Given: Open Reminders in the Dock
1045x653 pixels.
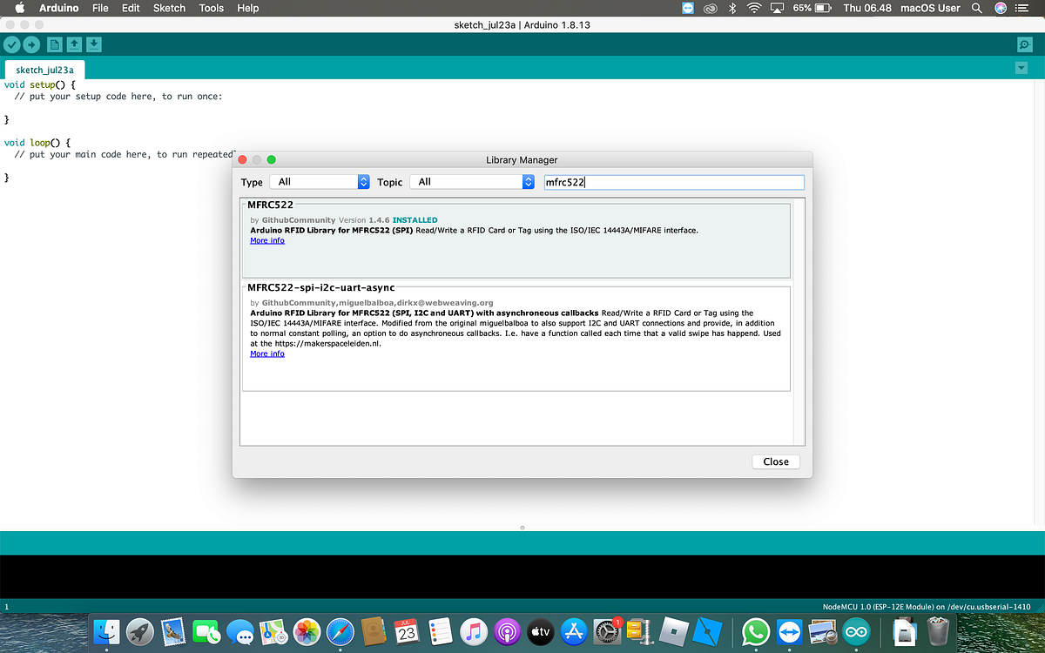Looking at the screenshot, I should [x=440, y=632].
